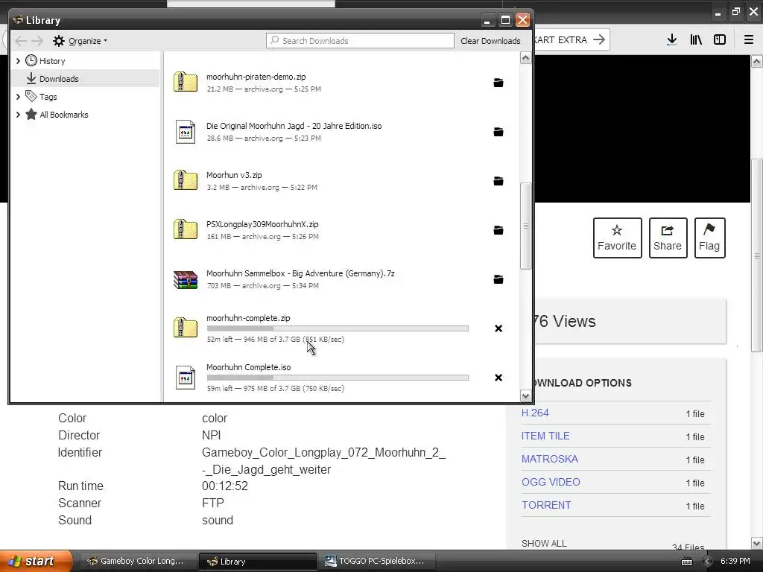The height and width of the screenshot is (572, 763).
Task: Click the Moorhuhn Sammelbox 7z filename
Action: [300, 273]
